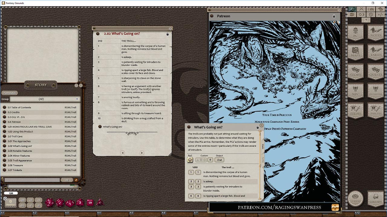Lock the 2.02 What's Going on? window

coord(167,34)
